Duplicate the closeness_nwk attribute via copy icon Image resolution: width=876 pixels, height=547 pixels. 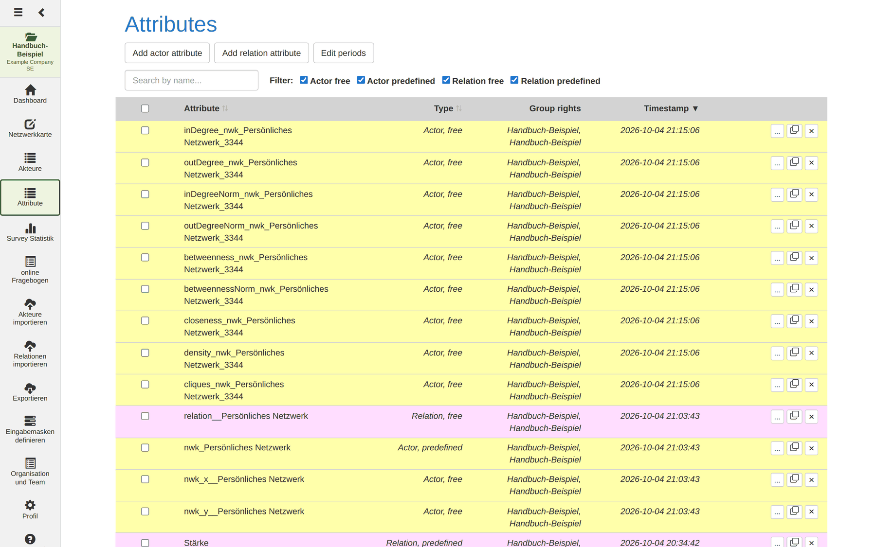[794, 321]
